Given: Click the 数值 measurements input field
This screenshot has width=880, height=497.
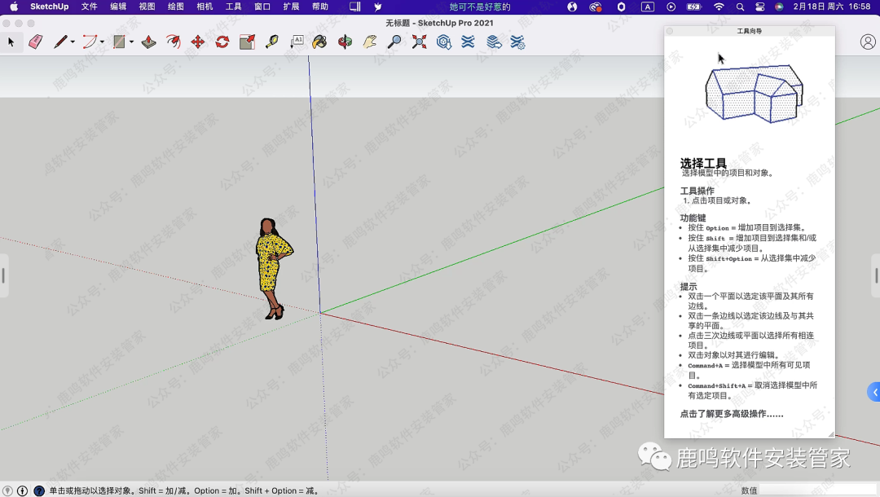Looking at the screenshot, I should (x=817, y=490).
